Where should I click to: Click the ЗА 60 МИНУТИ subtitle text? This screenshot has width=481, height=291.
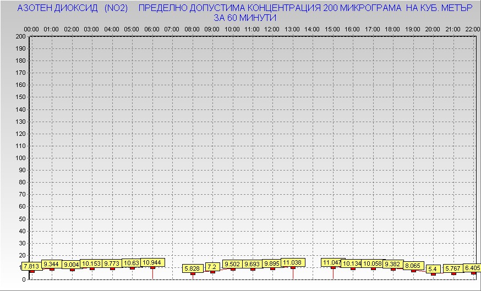244,18
